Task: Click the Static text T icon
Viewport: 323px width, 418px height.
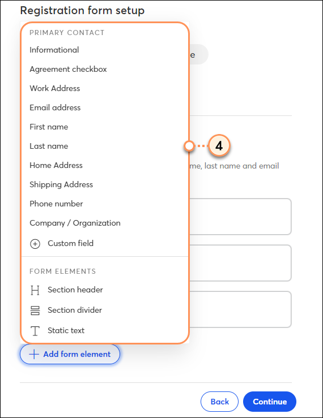Action: 35,331
